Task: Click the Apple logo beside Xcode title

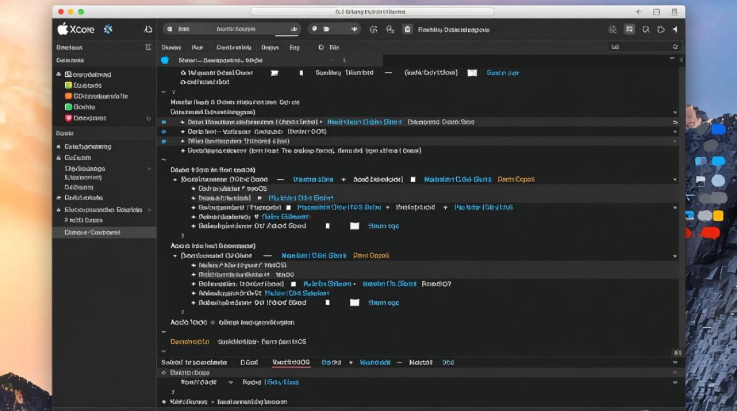Action: [63, 29]
